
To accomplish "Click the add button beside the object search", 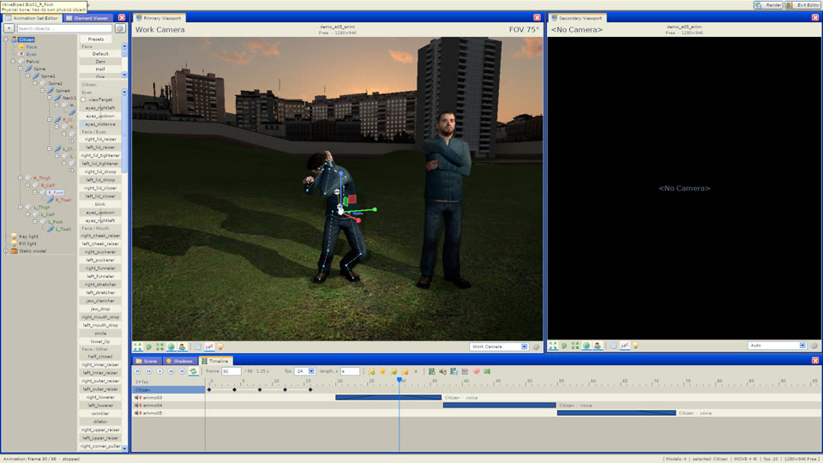I will coord(9,28).
